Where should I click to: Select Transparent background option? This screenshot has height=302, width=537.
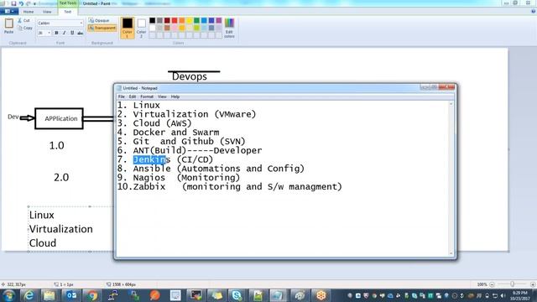click(102, 28)
